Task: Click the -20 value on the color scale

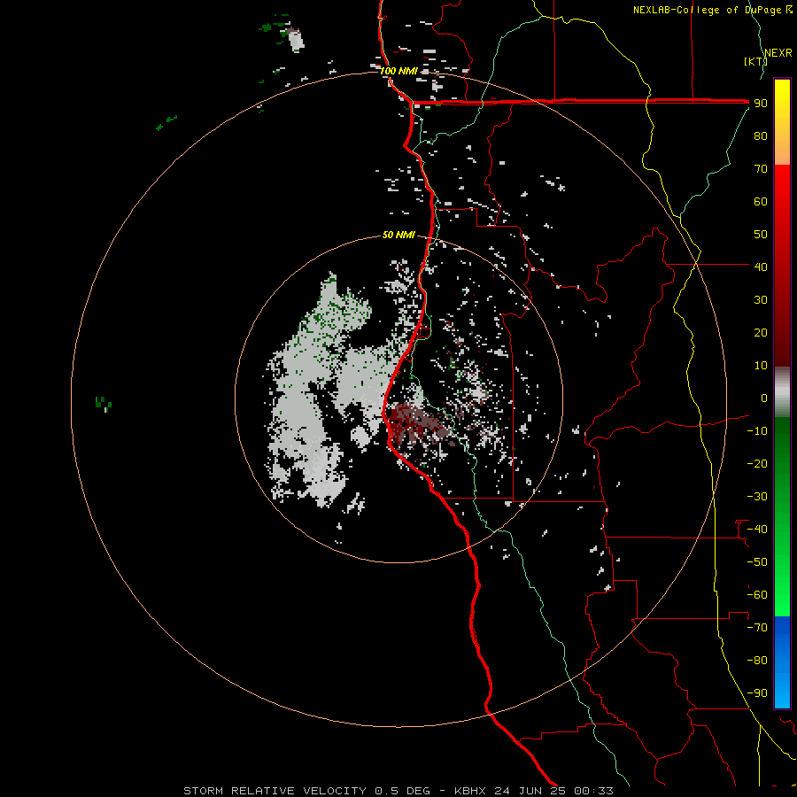Action: [757, 463]
